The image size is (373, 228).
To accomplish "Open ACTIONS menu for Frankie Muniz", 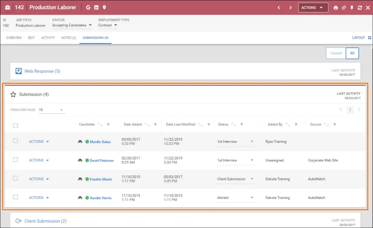I will coord(39,179).
